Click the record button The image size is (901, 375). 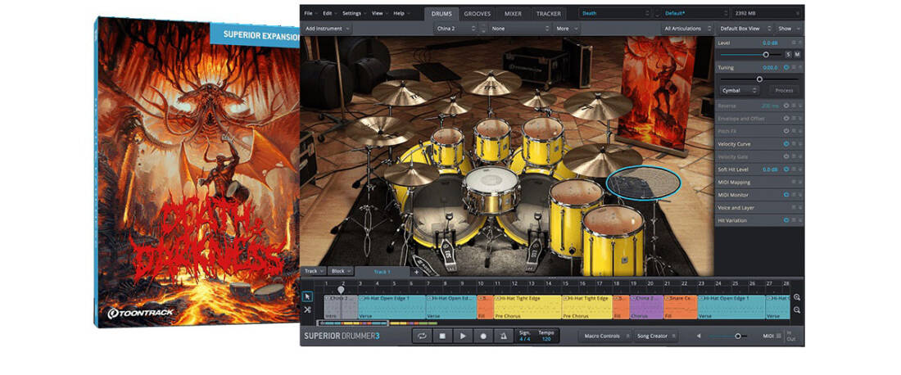(482, 336)
